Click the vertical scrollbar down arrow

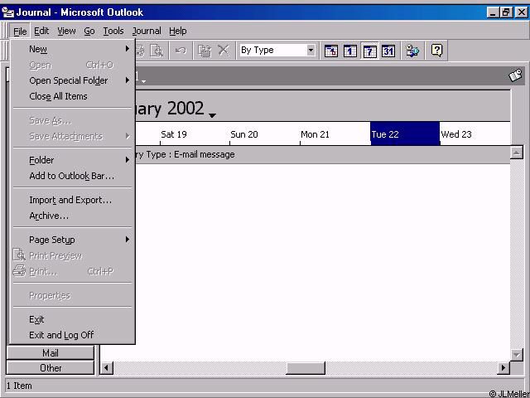coord(517,355)
